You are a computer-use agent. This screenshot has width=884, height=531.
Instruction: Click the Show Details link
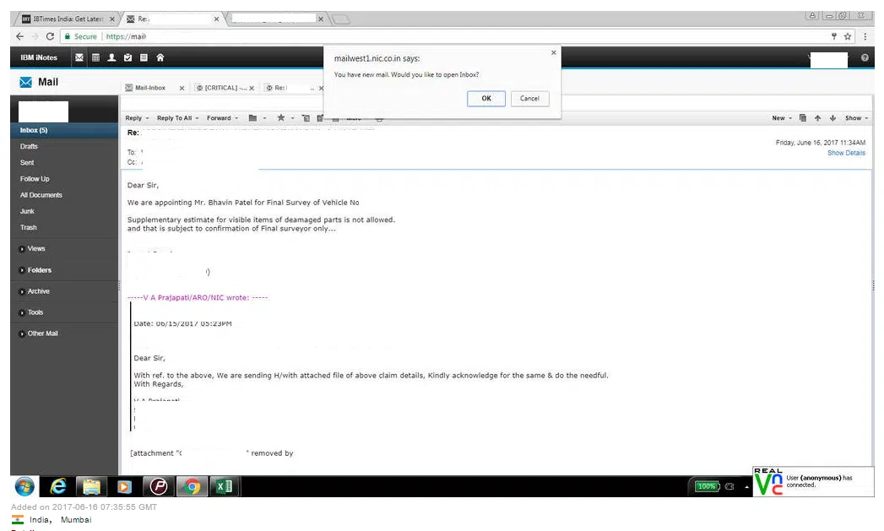(x=846, y=153)
